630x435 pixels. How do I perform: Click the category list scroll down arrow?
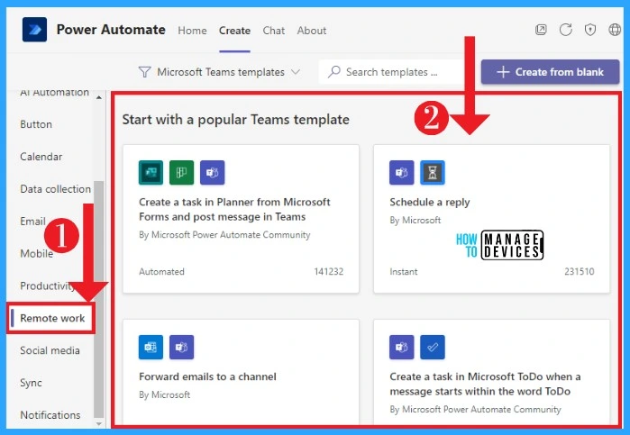pos(99,424)
